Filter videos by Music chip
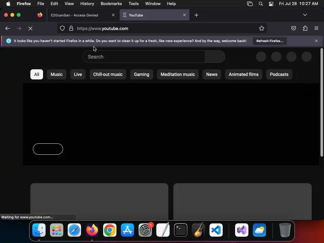 (x=57, y=74)
